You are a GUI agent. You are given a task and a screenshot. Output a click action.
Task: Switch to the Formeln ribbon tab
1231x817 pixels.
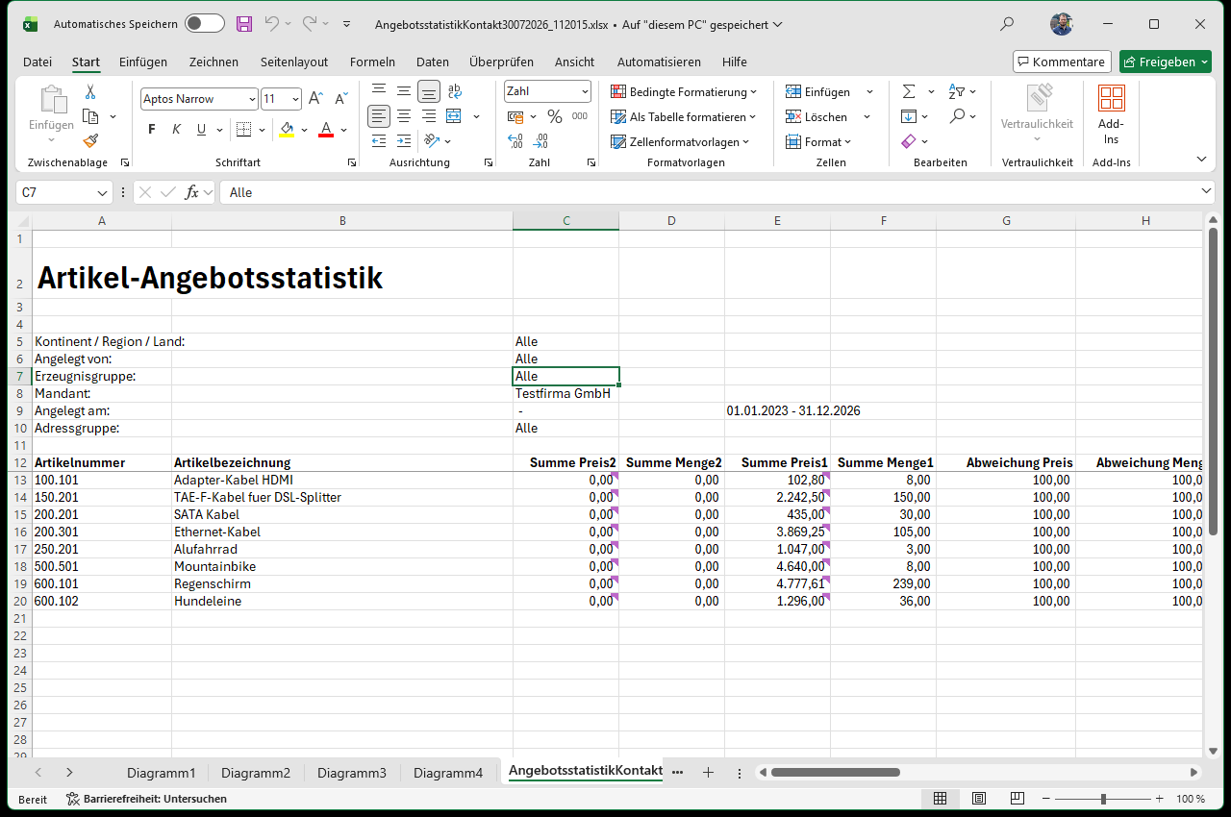tap(372, 62)
